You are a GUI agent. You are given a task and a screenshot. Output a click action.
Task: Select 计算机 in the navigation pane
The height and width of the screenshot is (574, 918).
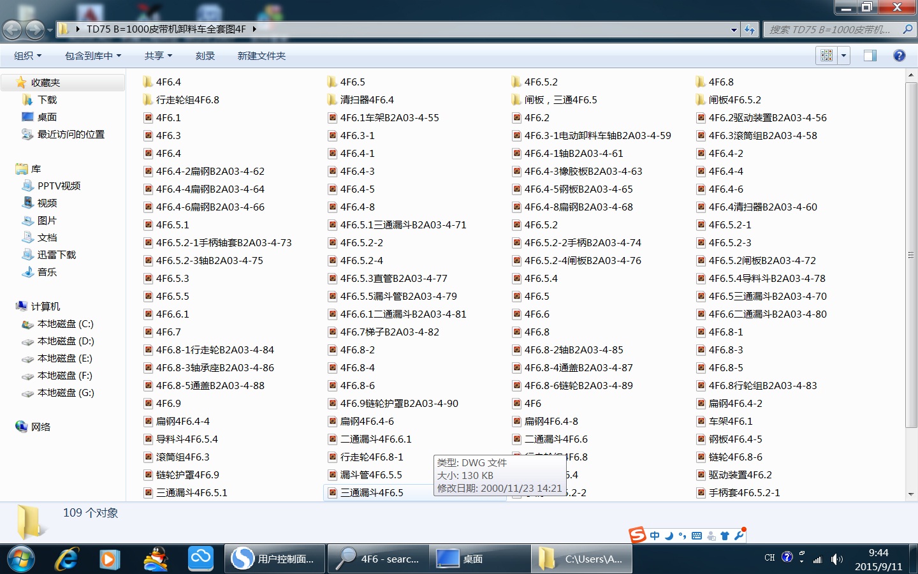click(x=45, y=306)
